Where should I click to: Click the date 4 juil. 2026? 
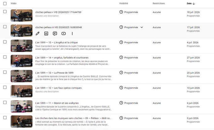(x=193, y=42)
